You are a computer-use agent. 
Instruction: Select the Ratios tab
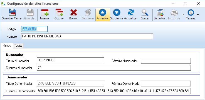coord(7,46)
